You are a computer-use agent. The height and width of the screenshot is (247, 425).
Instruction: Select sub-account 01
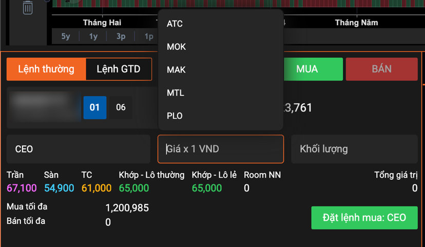click(95, 107)
